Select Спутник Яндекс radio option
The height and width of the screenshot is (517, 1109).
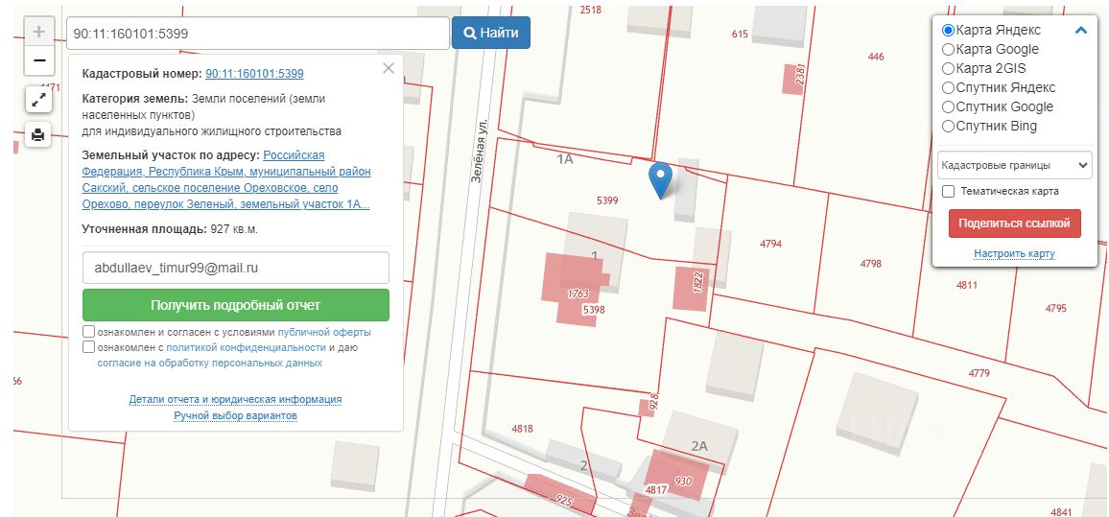coord(949,87)
